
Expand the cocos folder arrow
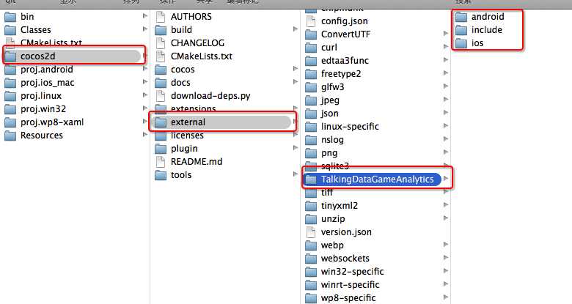[295, 69]
